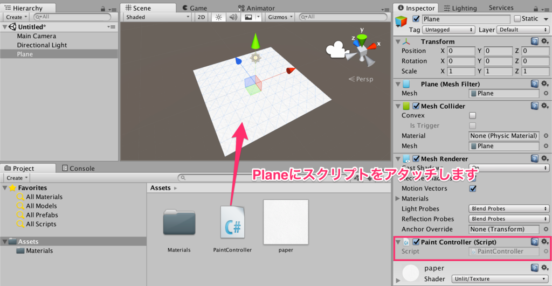Switch to the Services tab
This screenshot has height=286, width=552.
click(501, 8)
